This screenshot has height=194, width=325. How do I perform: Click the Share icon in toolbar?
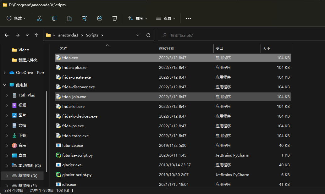(x=100, y=18)
